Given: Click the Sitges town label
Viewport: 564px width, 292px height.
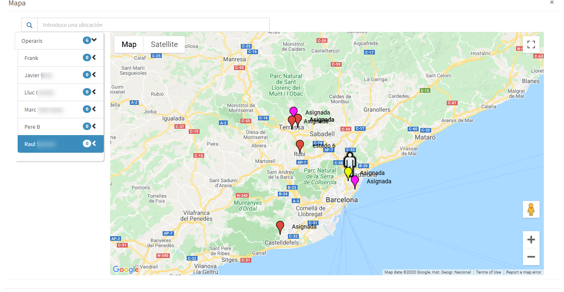Looking at the screenshot, I should [230, 260].
